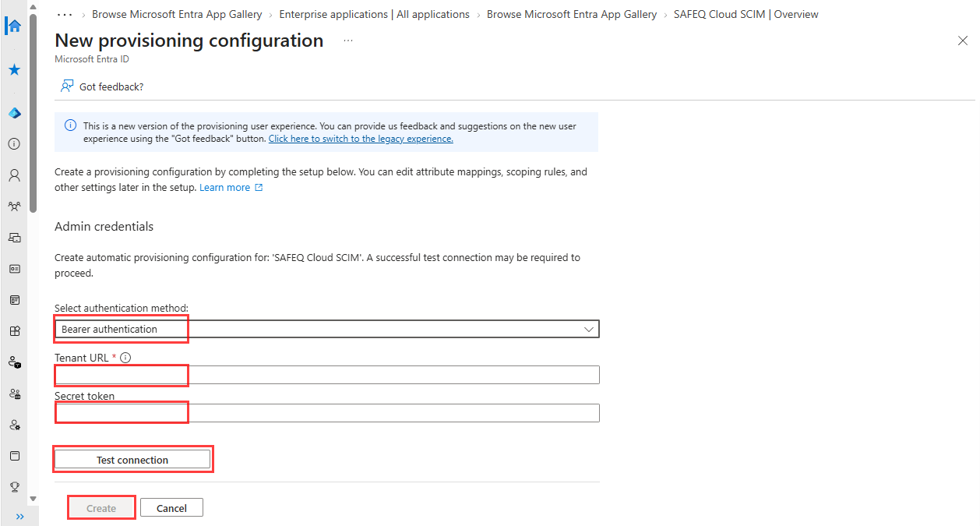Click the Tenant URL info icon
This screenshot has width=980, height=526.
pyautogui.click(x=125, y=358)
